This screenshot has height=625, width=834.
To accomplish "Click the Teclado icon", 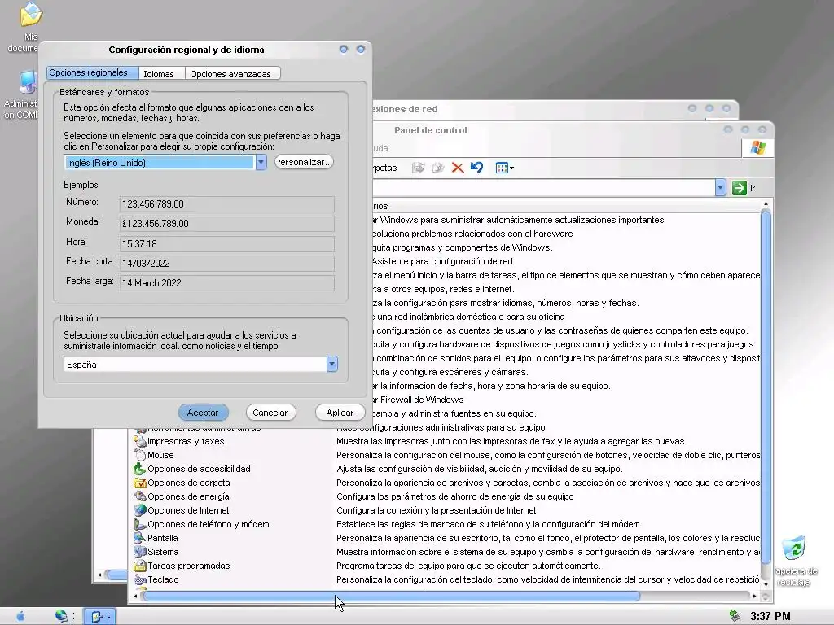I will click(x=140, y=579).
